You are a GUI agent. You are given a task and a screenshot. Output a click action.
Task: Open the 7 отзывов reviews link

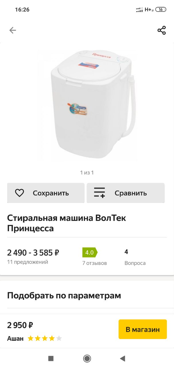point(94,263)
